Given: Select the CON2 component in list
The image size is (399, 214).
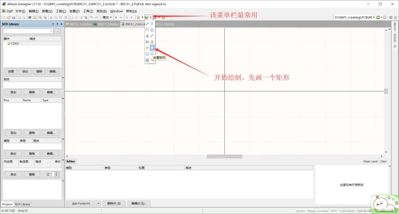Looking at the screenshot, I should point(15,43).
